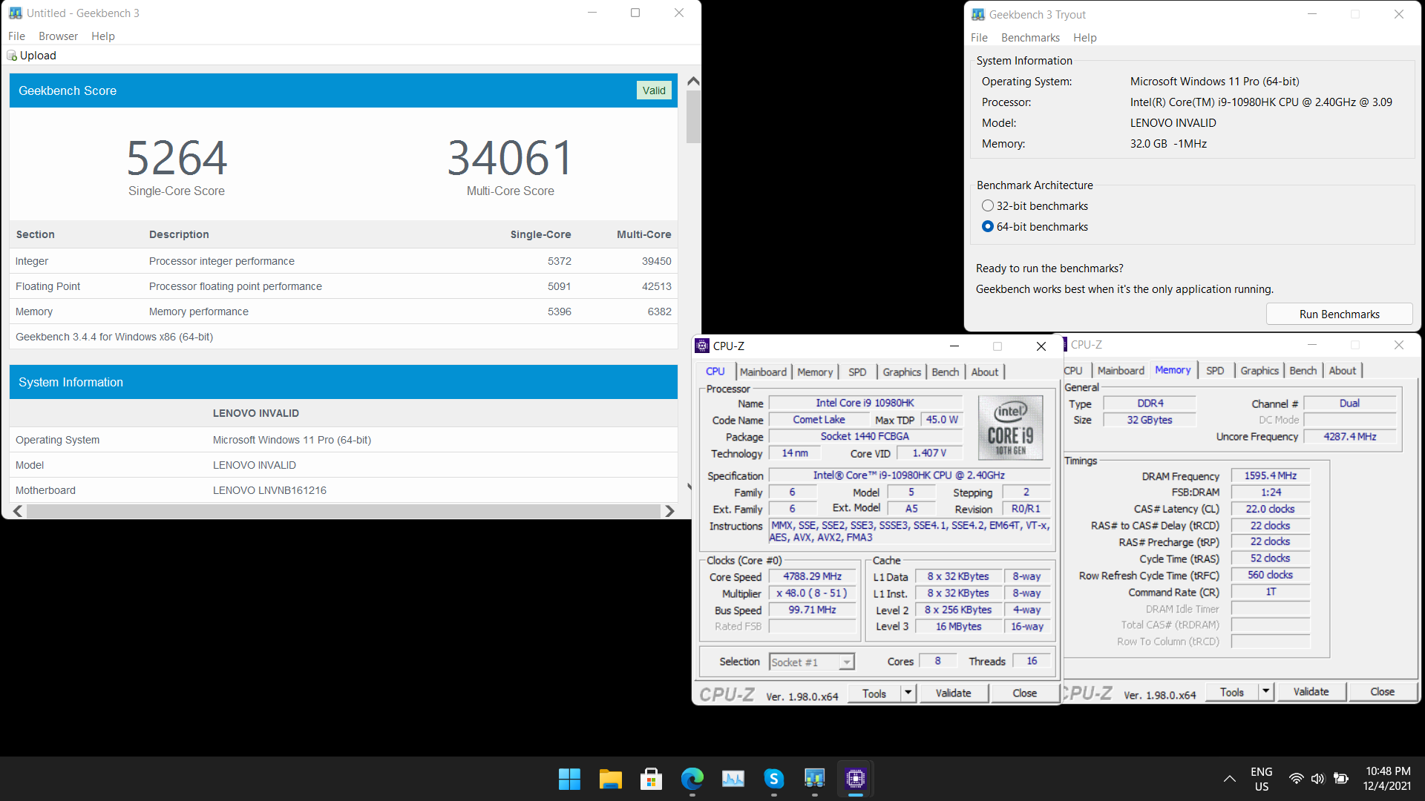Open the Browser menu in Geekbench

point(58,36)
